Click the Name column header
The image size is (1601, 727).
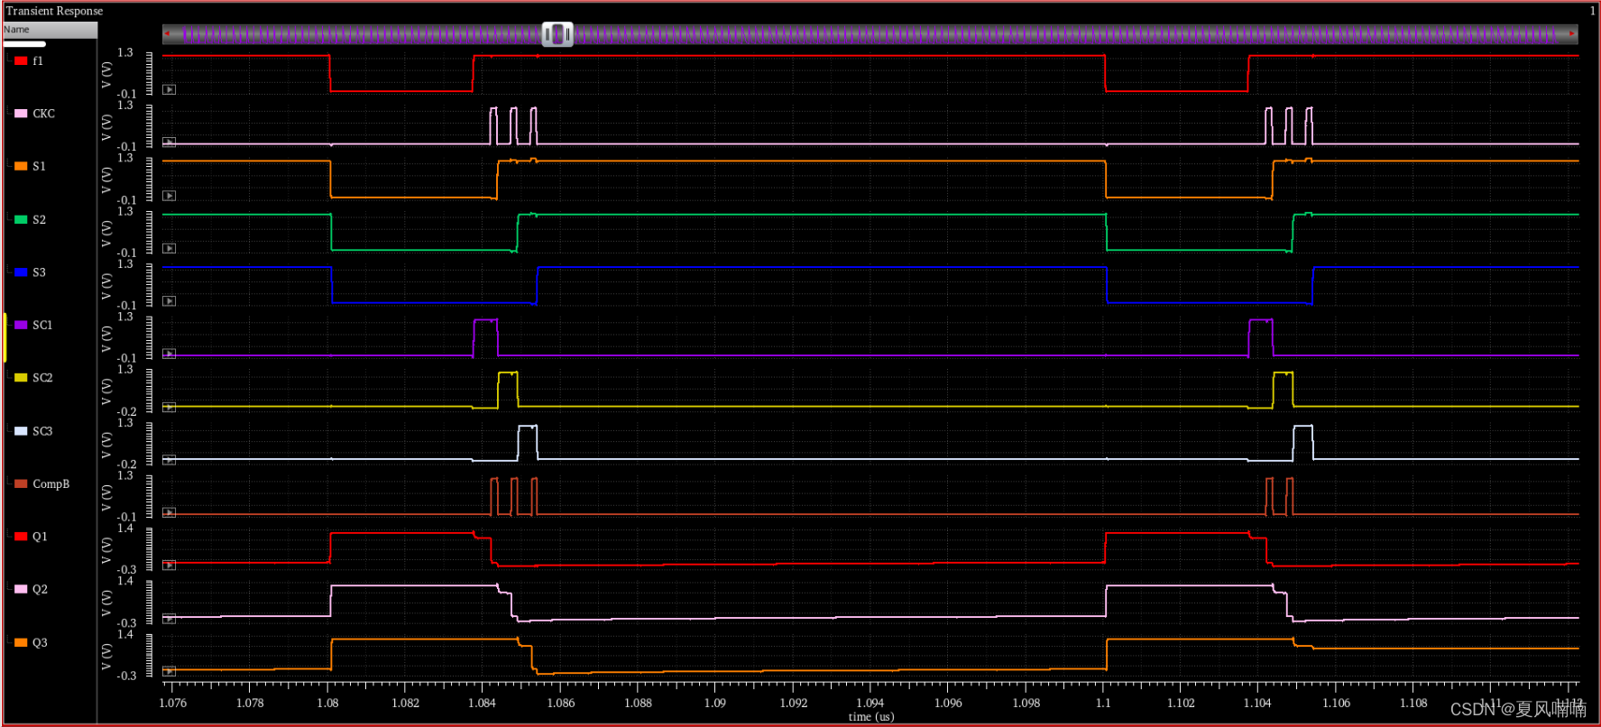point(50,30)
